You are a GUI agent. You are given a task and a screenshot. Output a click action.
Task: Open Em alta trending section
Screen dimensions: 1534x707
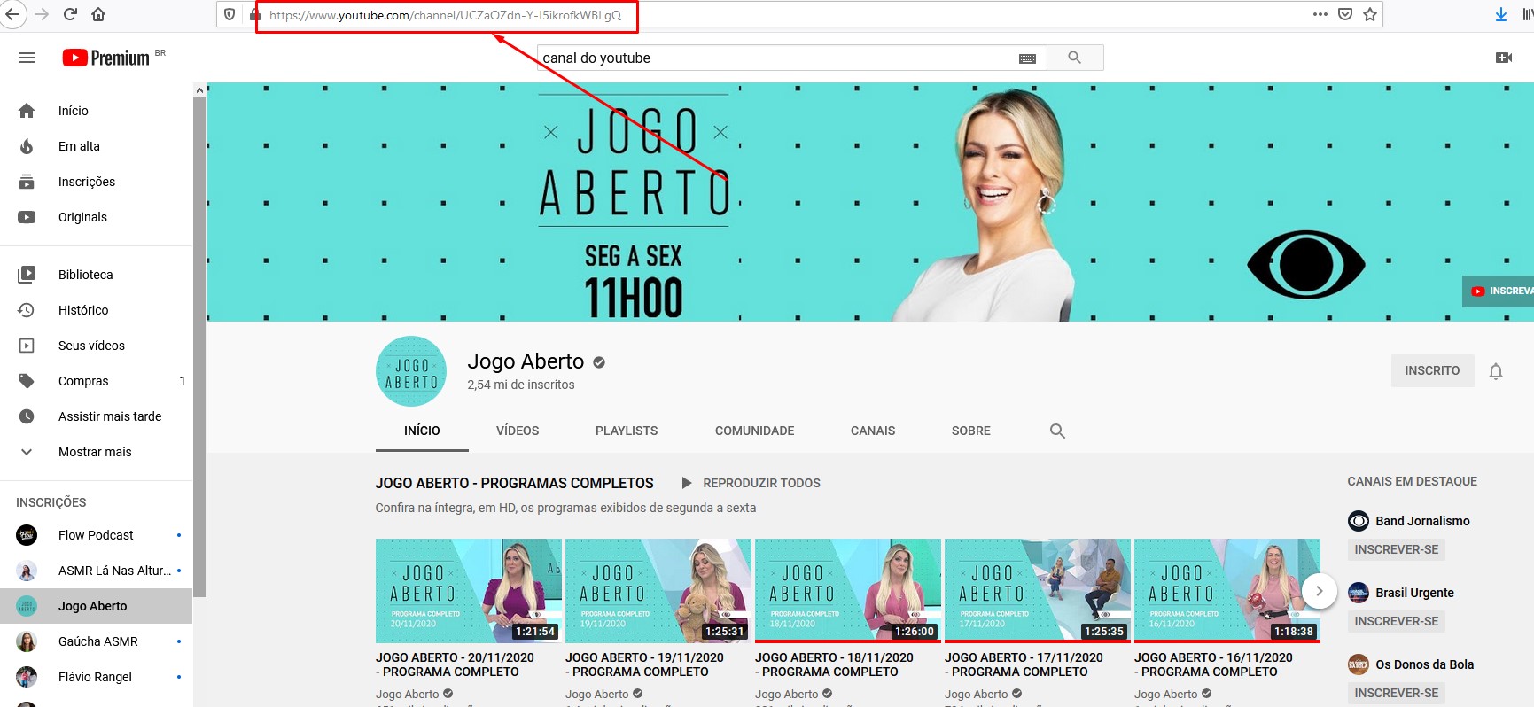click(x=96, y=146)
